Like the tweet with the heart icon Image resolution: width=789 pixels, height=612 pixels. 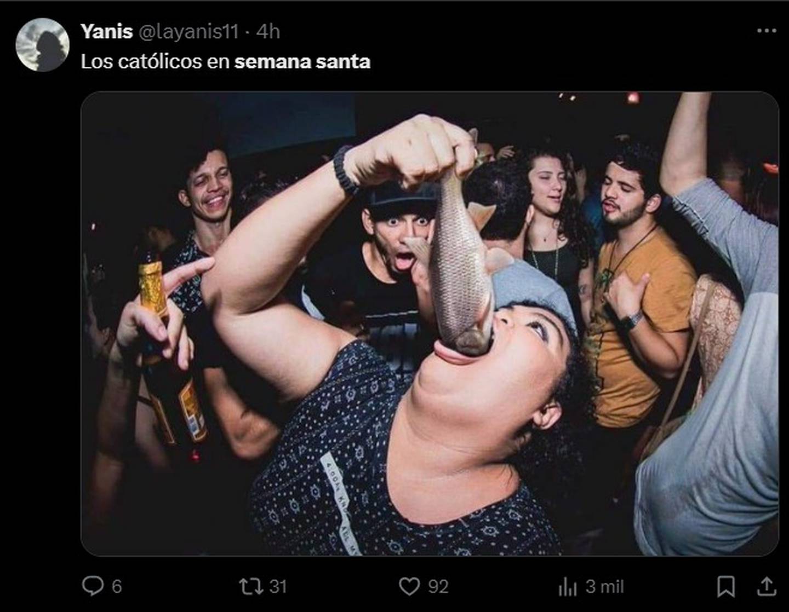[x=409, y=587]
